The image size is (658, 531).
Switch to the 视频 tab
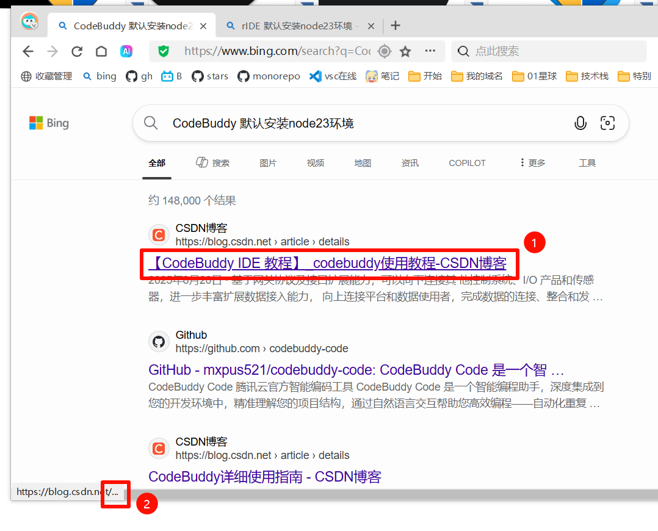(x=316, y=163)
